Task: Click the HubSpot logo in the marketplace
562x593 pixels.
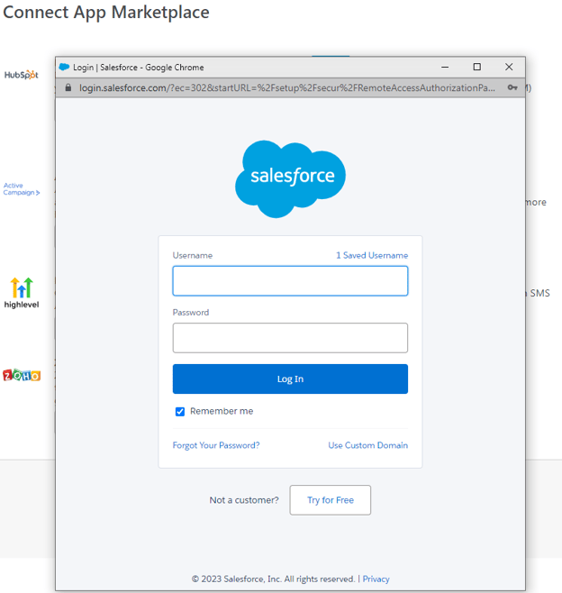Action: (21, 75)
